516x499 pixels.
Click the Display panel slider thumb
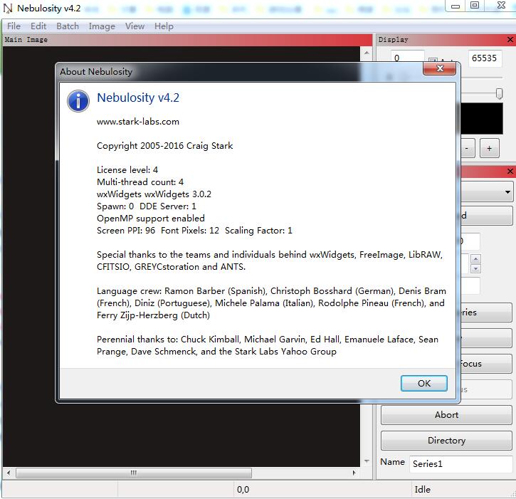pyautogui.click(x=499, y=93)
